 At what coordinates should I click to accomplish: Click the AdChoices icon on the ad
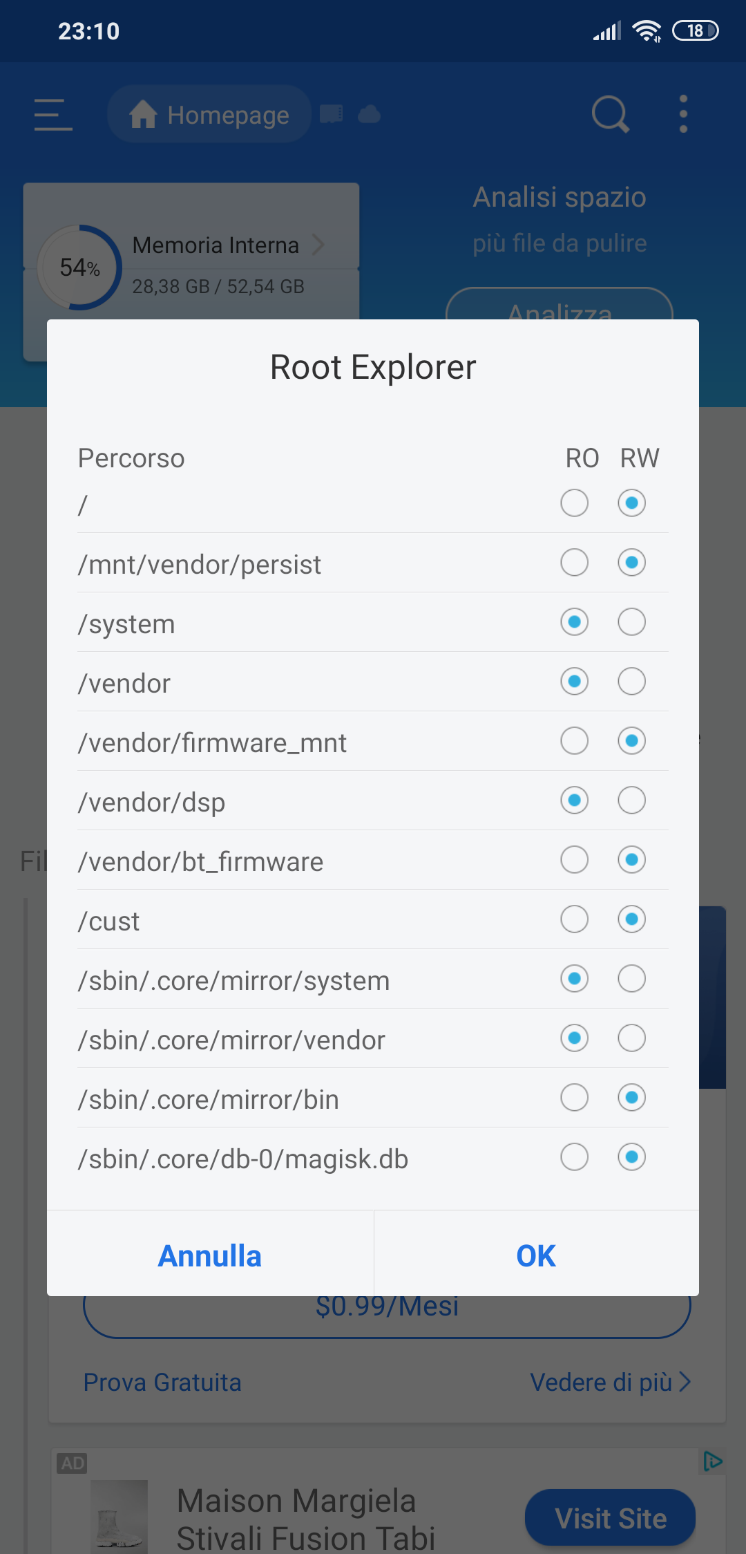point(712,1461)
